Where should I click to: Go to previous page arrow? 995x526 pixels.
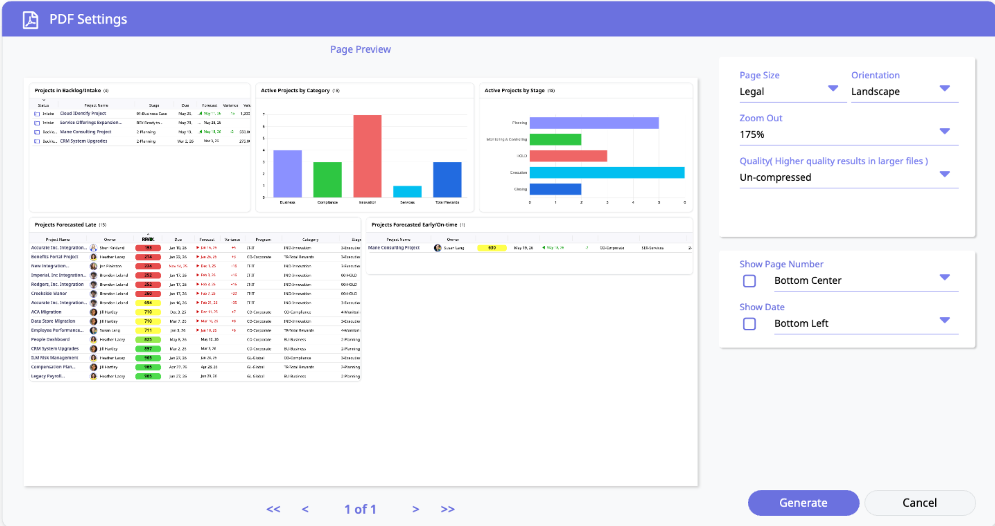pyautogui.click(x=305, y=509)
